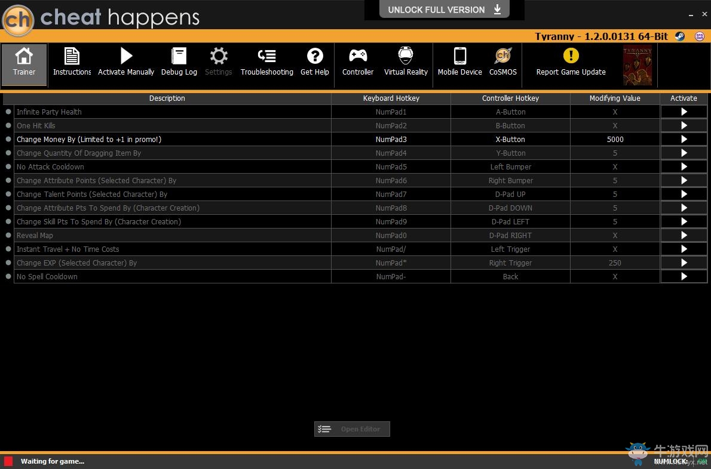Toggle status dot for No Attack Cooldown

coord(8,166)
